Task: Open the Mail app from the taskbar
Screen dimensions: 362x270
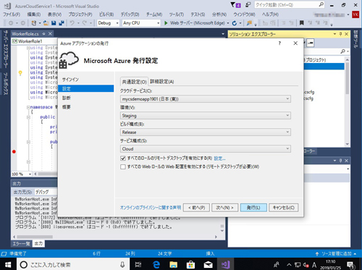Action: (208, 264)
